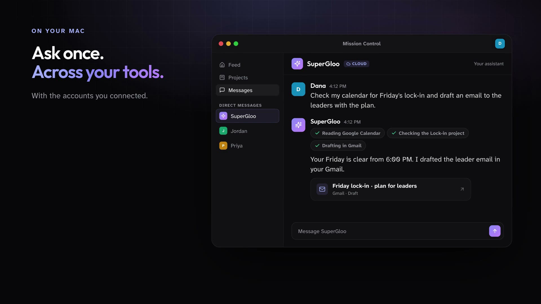Click the CLOUD label in header badge
Viewport: 541px width, 304px height.
[359, 64]
